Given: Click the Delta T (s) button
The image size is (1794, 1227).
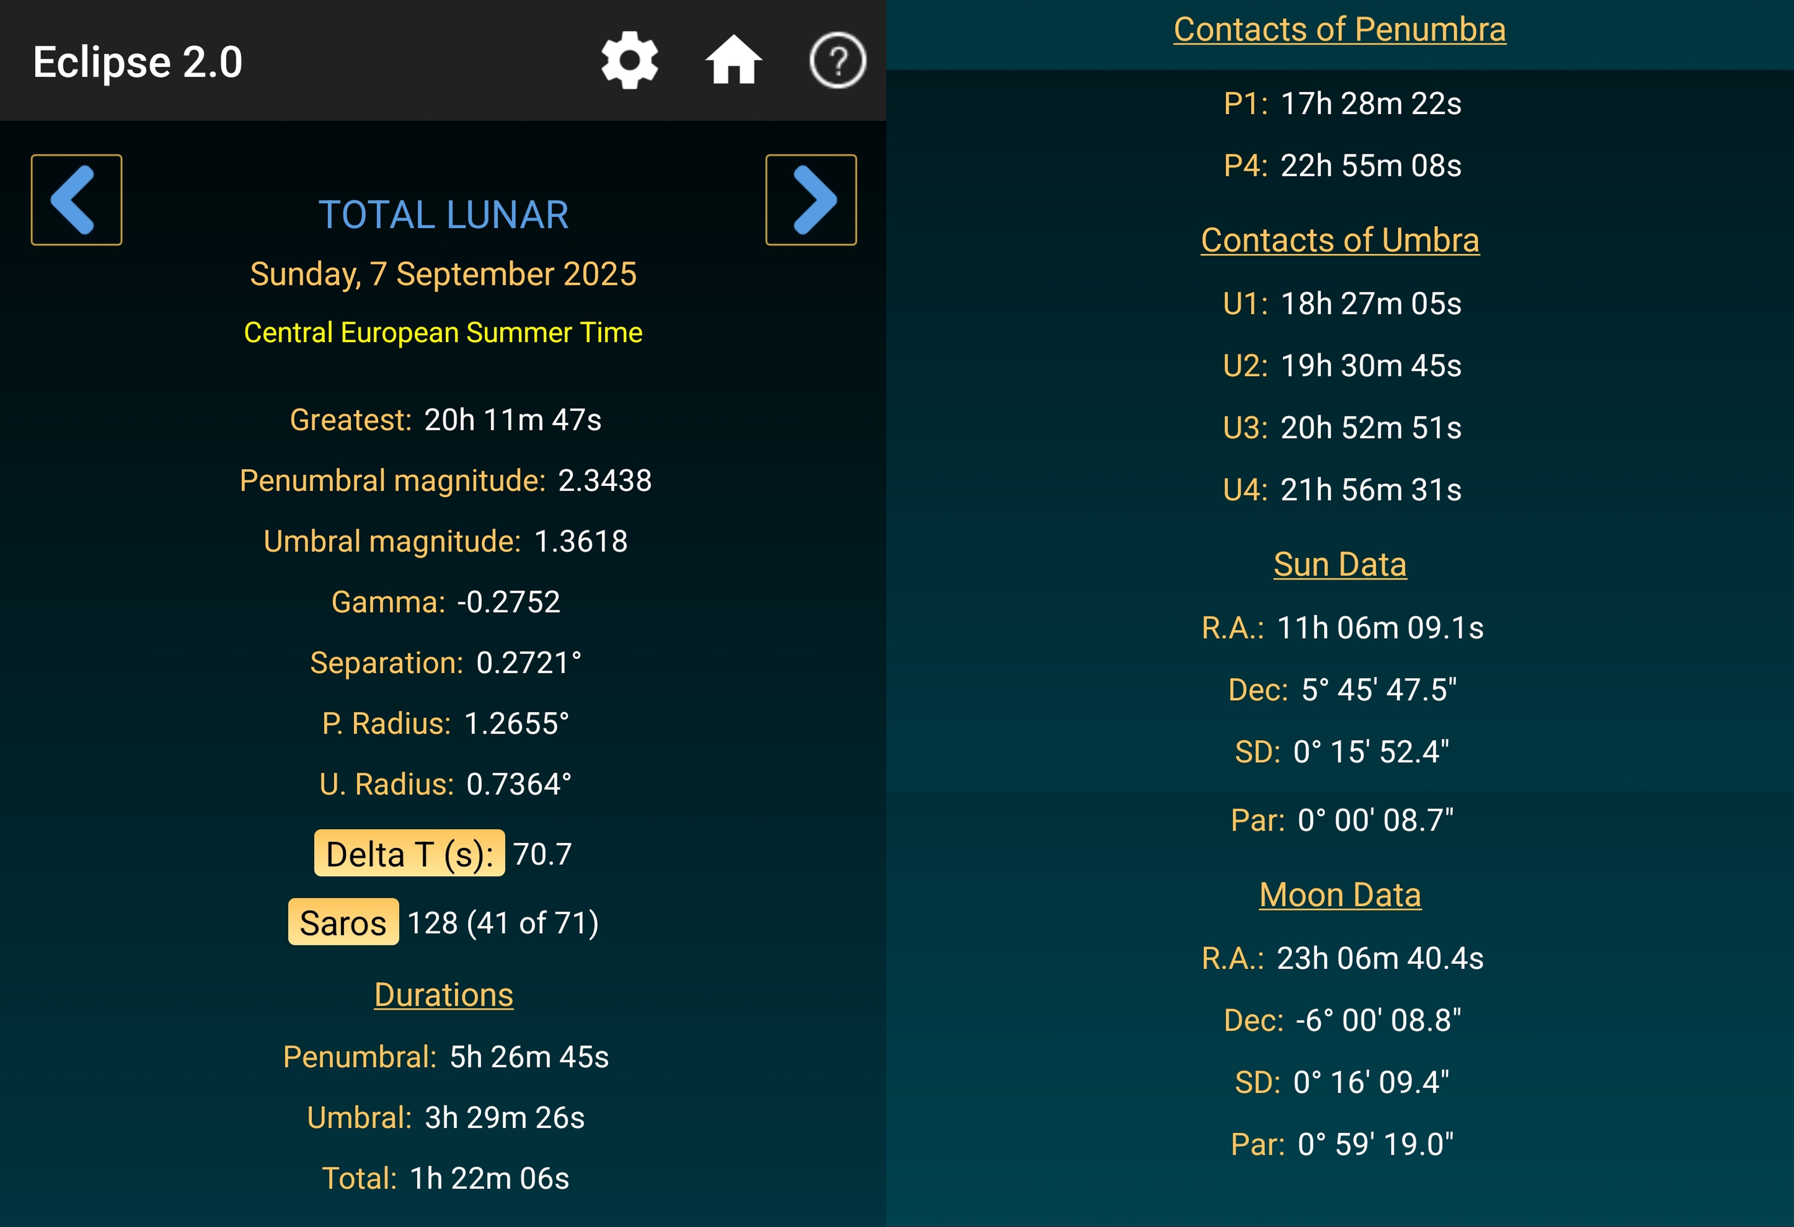Looking at the screenshot, I should 409,854.
